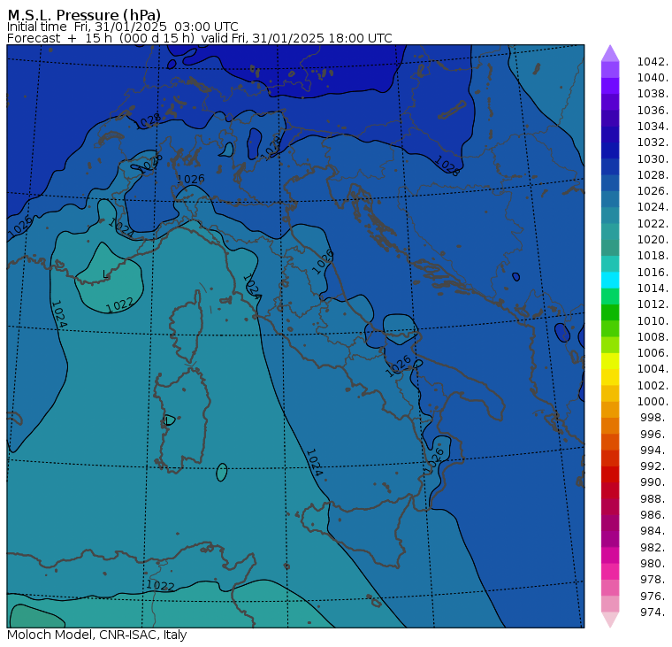The image size is (672, 647).
Task: Click the 1012. legend value
Action: point(653,304)
